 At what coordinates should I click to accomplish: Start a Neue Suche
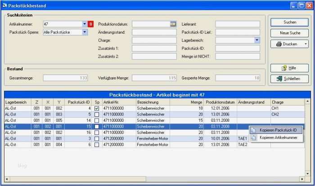tap(289, 33)
